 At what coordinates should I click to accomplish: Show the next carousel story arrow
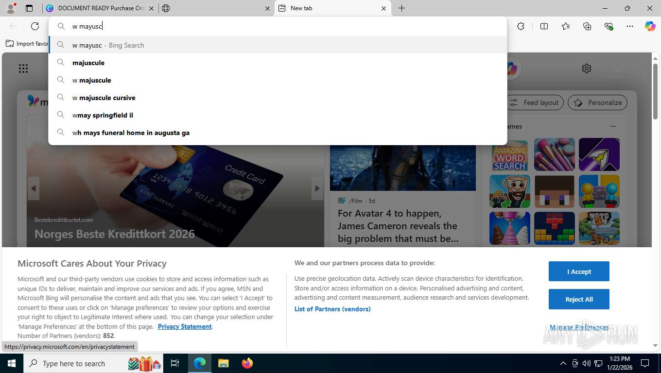(x=317, y=188)
